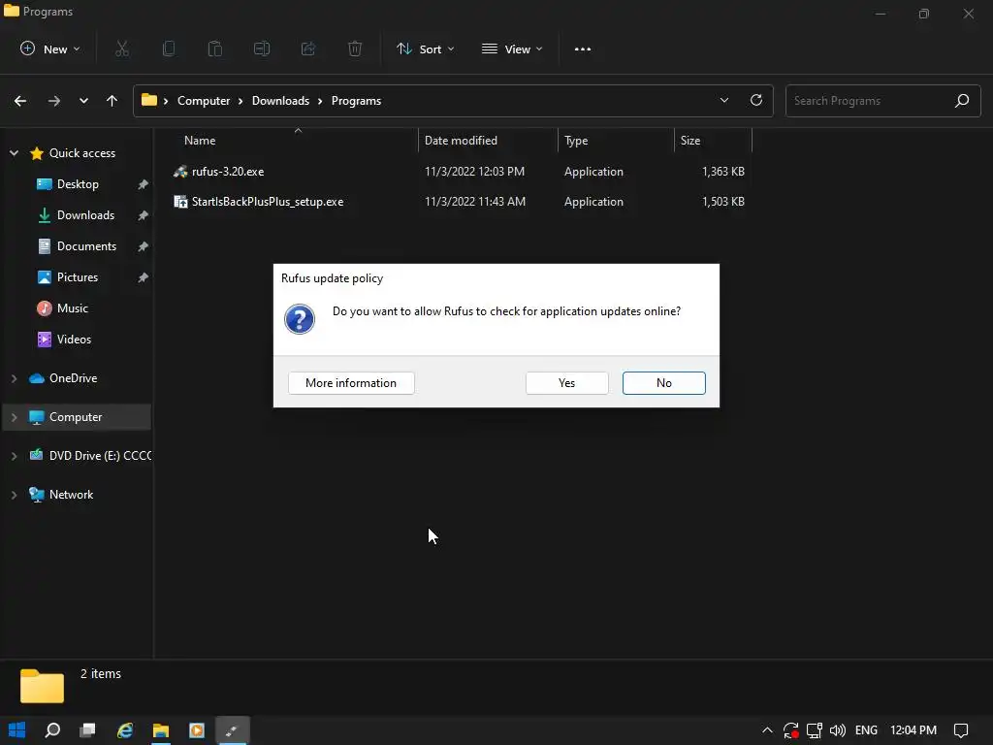
Task: Expand address bar history dropdown
Action: coord(723,100)
